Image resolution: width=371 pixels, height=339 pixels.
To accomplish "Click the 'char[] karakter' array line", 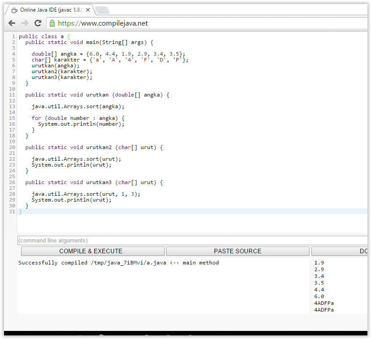I will coord(110,60).
